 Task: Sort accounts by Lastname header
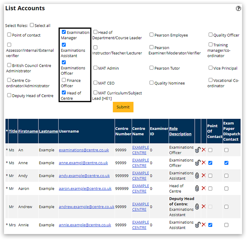[48, 131]
